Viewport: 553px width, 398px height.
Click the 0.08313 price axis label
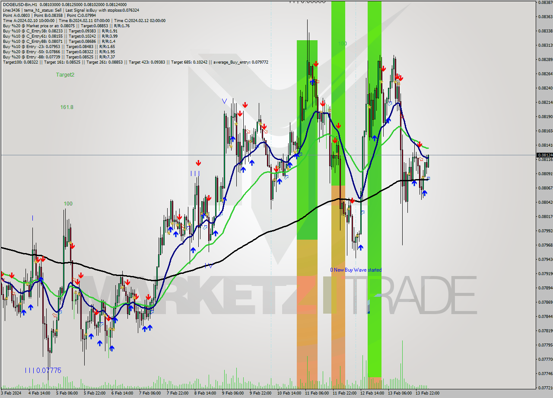pos(545,45)
